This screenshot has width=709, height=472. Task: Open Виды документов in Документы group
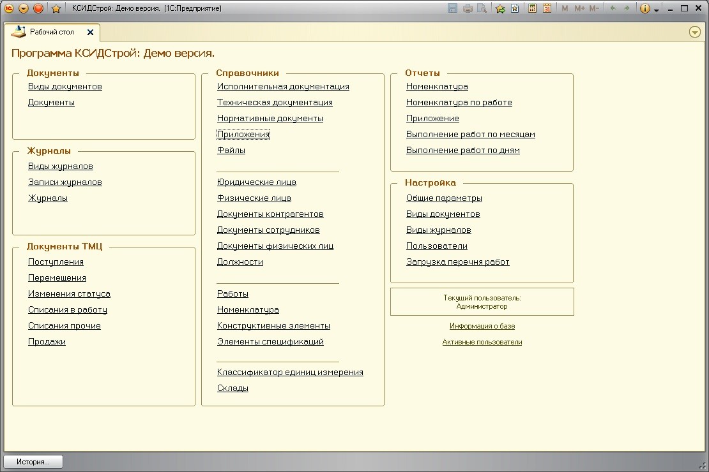point(65,86)
